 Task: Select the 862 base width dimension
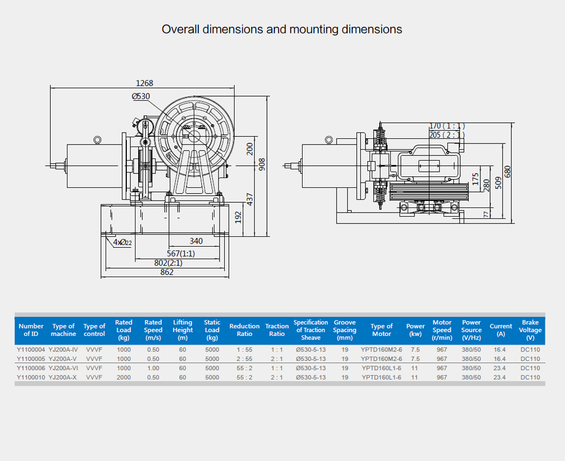(166, 272)
